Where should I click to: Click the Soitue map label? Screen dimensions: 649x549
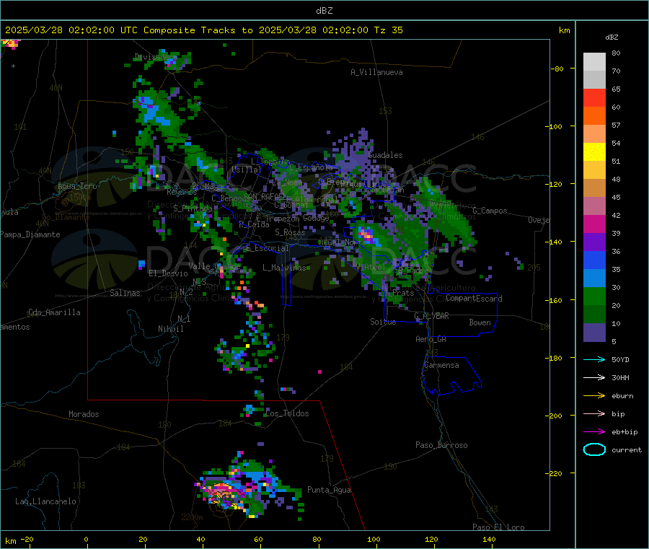pos(383,322)
